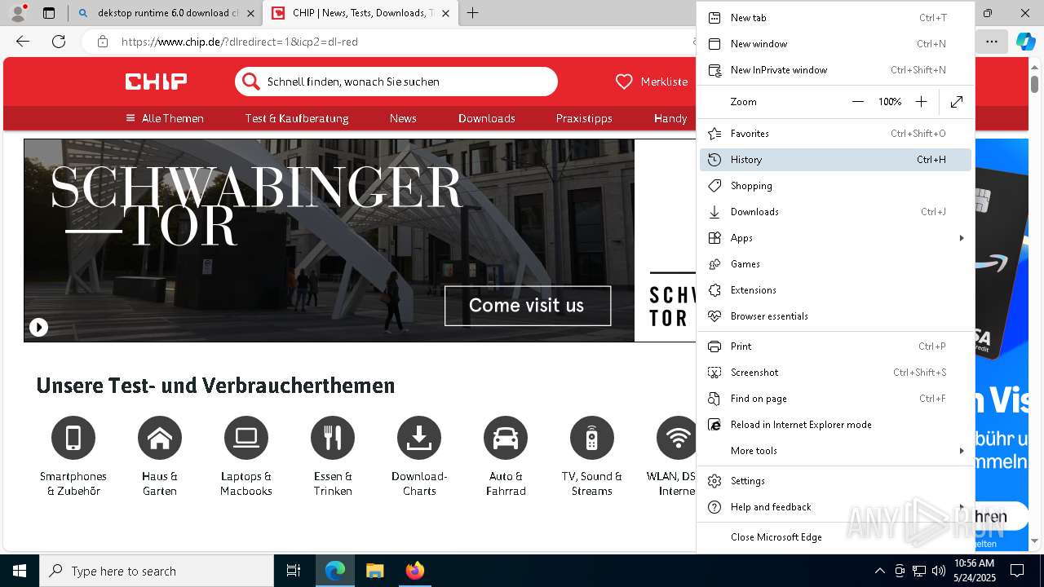Close the dekstop runtime search tab
The image size is (1044, 587).
[250, 13]
